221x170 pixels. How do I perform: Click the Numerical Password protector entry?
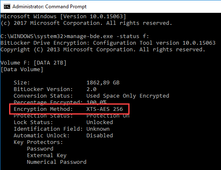coord(57,162)
